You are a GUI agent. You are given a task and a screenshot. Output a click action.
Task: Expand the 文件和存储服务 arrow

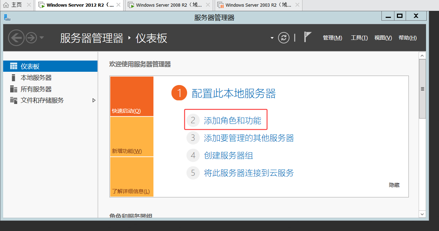point(94,100)
